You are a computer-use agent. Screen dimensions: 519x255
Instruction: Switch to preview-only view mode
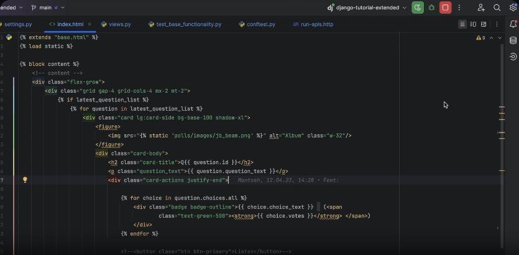(484, 24)
